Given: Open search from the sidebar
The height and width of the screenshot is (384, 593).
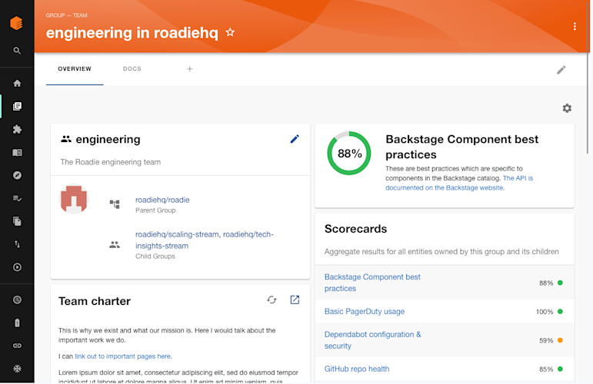Looking at the screenshot, I should 17,51.
